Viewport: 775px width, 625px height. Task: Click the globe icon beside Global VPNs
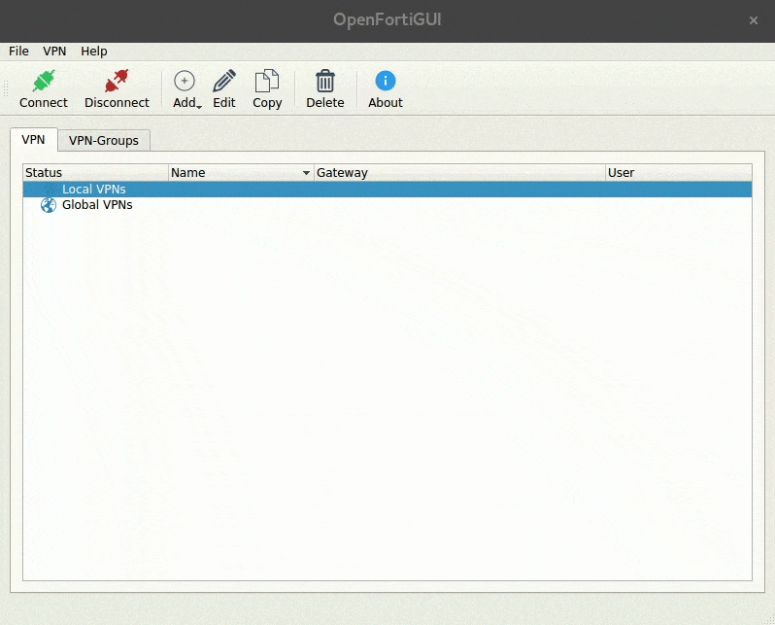point(49,205)
